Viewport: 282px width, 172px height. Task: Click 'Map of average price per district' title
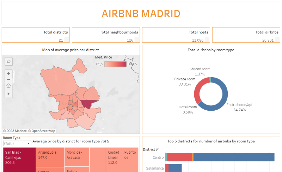(70, 50)
